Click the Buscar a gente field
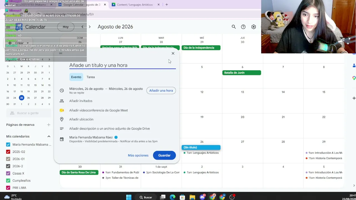Screen dimensions: 356x200 point(29,113)
